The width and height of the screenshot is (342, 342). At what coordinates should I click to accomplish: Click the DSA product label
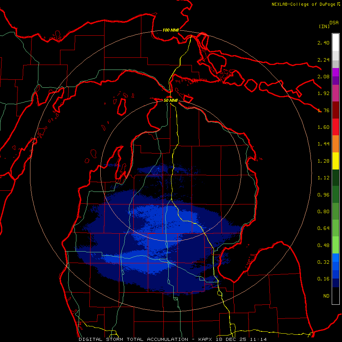click(334, 23)
